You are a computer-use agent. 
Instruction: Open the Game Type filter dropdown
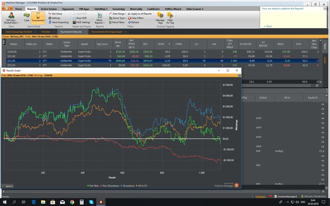click(x=118, y=18)
